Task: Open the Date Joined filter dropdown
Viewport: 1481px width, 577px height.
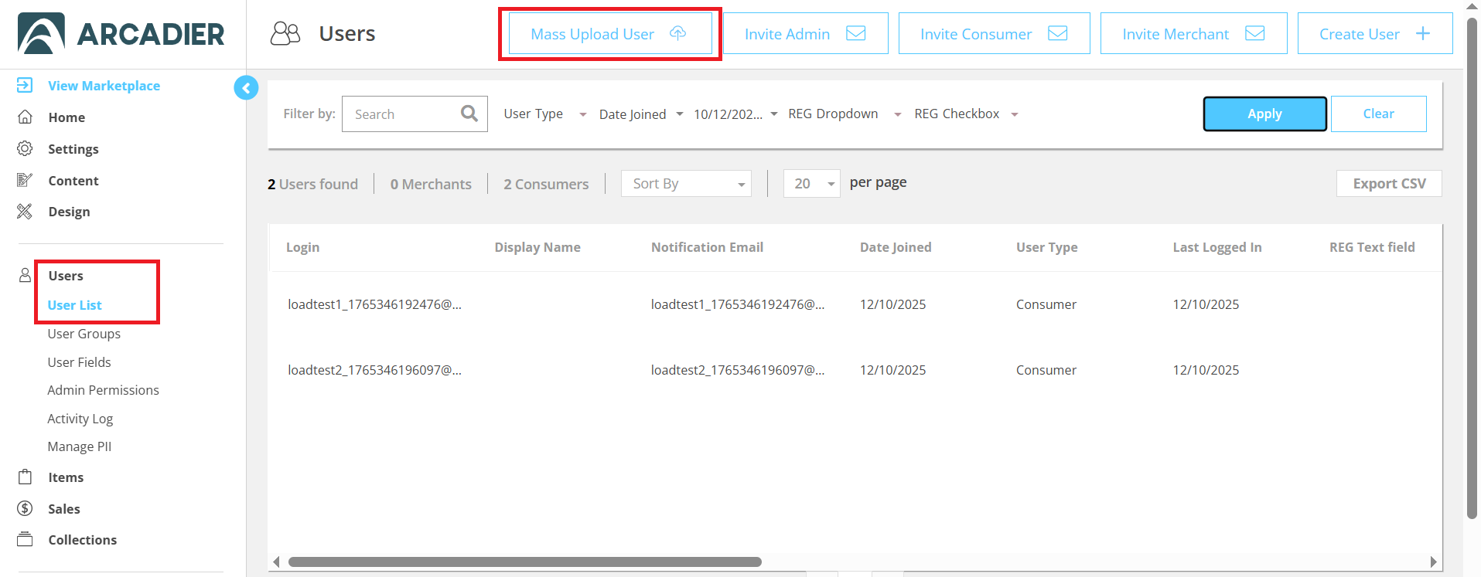Action: click(x=641, y=114)
